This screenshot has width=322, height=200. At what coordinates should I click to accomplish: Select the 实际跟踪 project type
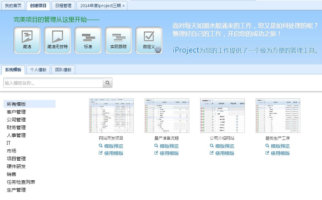coord(118,40)
